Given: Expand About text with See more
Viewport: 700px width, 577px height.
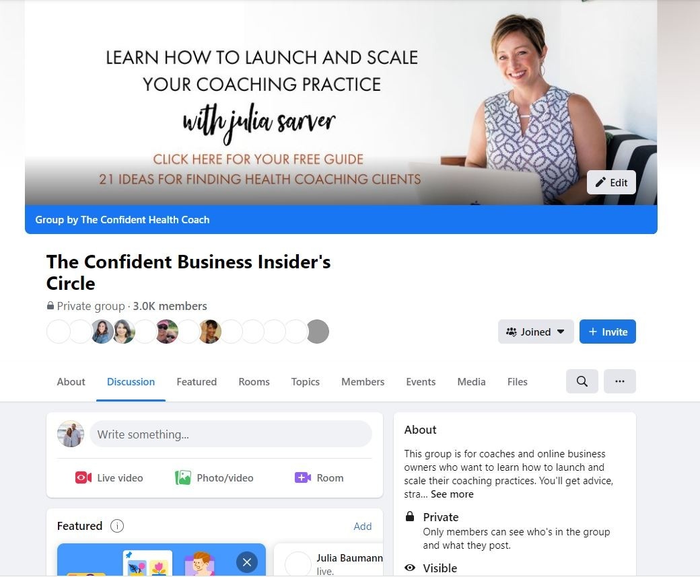Looking at the screenshot, I should click(x=452, y=494).
